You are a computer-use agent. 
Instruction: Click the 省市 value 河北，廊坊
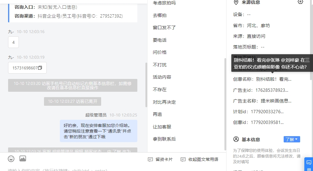click(258, 25)
